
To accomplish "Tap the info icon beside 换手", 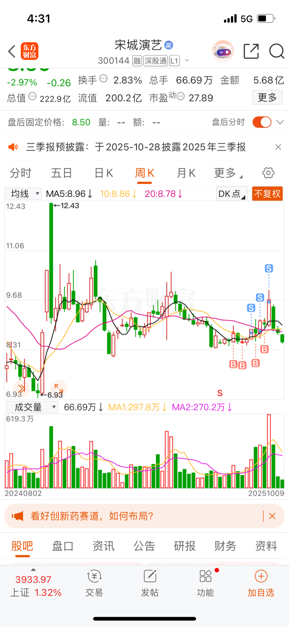I will pyautogui.click(x=103, y=79).
